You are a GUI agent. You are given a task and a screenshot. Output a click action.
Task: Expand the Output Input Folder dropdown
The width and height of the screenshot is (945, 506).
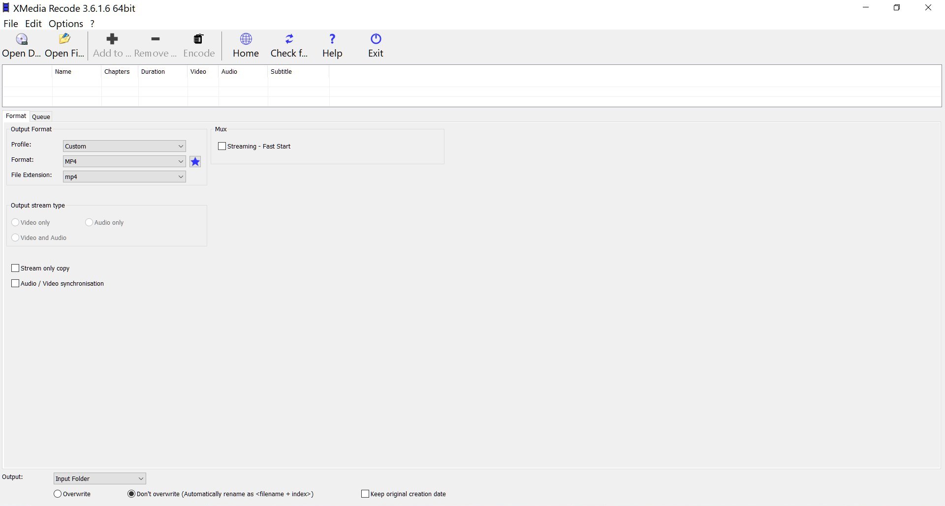99,478
